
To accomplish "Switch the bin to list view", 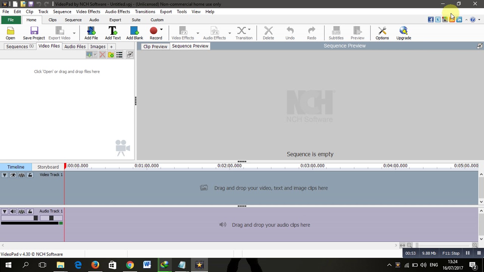I will [x=119, y=55].
